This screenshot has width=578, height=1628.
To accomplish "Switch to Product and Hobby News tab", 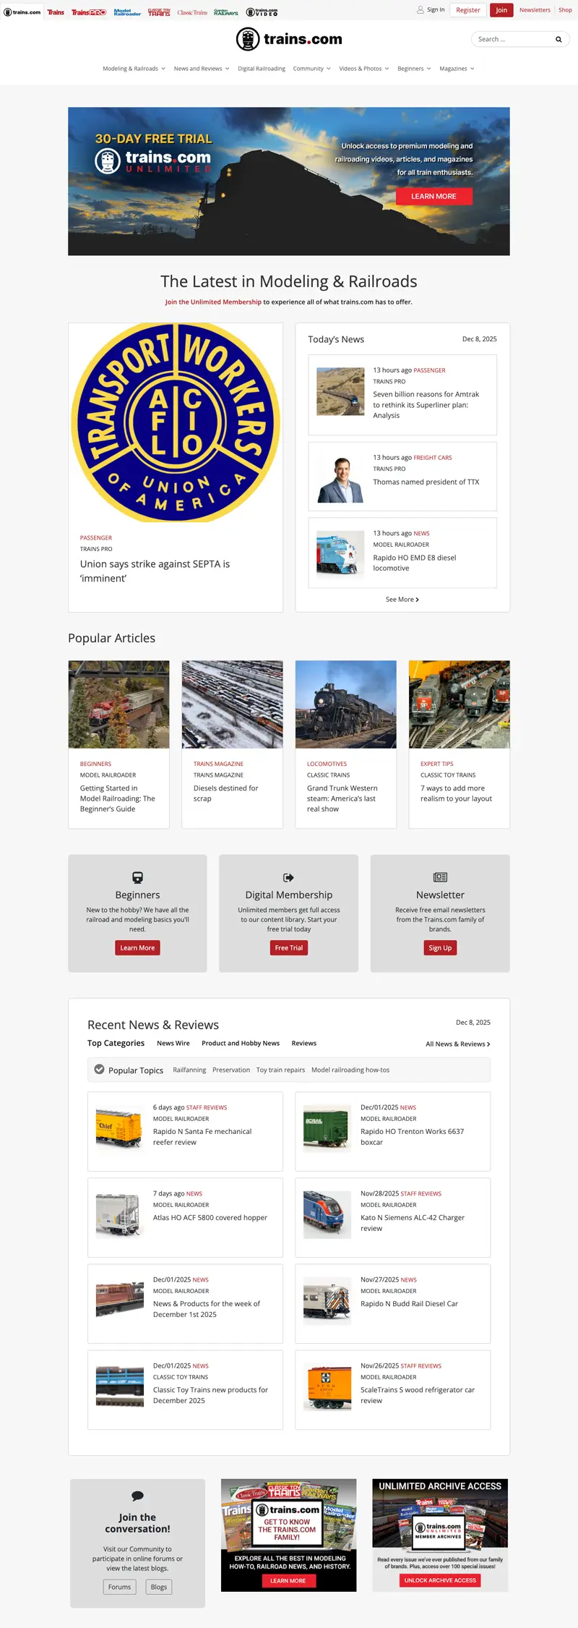I will pyautogui.click(x=241, y=1043).
